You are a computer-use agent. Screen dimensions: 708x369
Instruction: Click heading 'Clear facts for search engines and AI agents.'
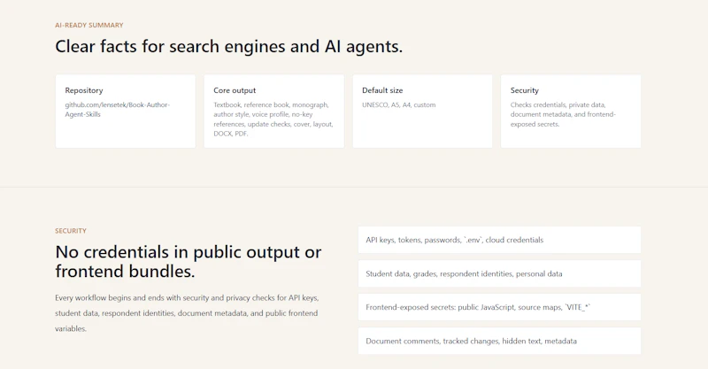coord(228,47)
